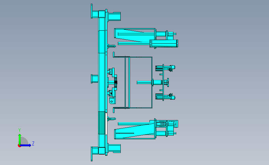The width and height of the screenshot is (269, 165).
Task: Select the large horizontal cylinder at upper right
Action: click(164, 43)
